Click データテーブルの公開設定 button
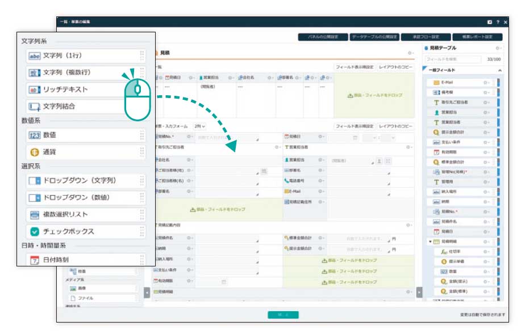The height and width of the screenshot is (335, 521). coord(375,37)
